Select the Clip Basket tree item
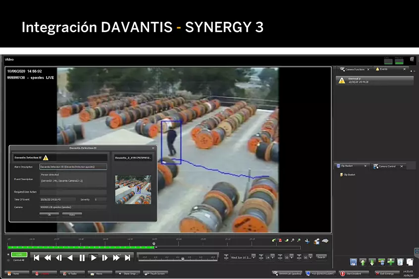The height and width of the screenshot is (279, 419). 347,175
